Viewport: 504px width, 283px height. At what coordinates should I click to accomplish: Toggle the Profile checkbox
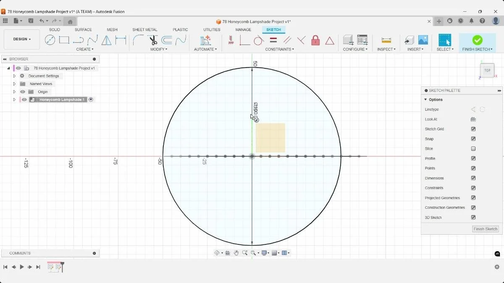[x=473, y=158]
